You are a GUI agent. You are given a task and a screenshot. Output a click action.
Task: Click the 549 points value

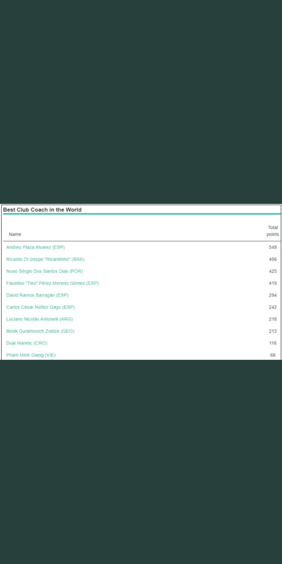(273, 247)
